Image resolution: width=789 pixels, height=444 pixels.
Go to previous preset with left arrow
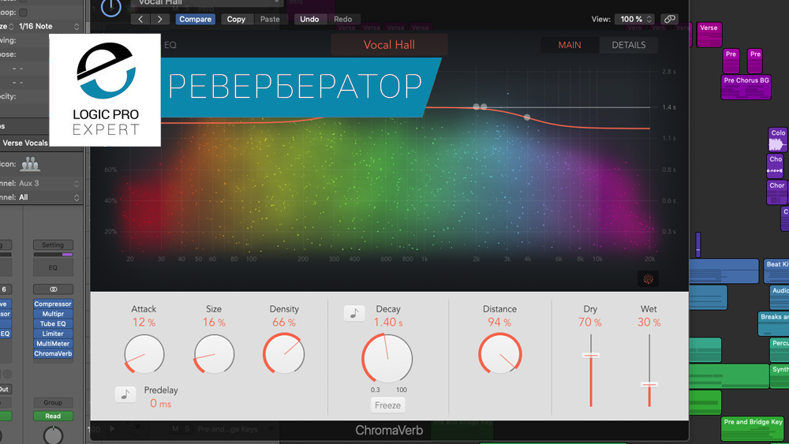click(x=140, y=19)
